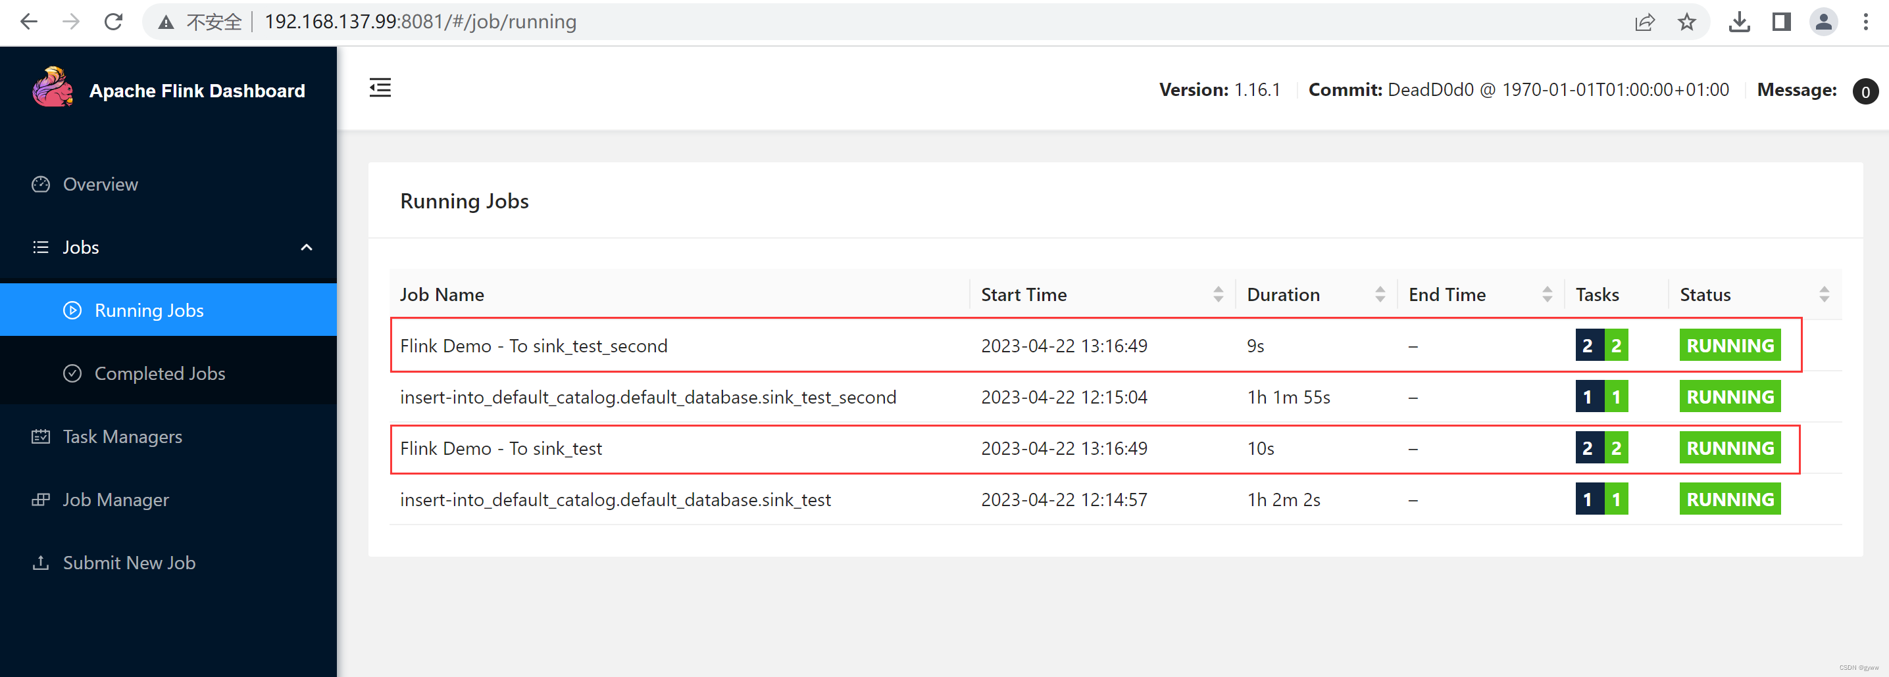This screenshot has height=677, width=1889.
Task: Sort table by Status arrows
Action: coord(1825,294)
